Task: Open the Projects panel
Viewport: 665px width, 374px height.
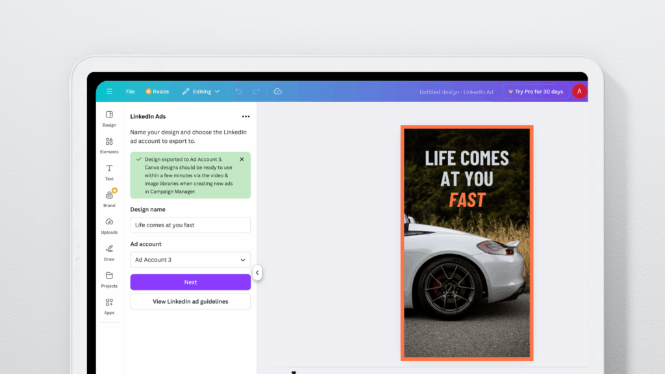Action: coord(109,280)
